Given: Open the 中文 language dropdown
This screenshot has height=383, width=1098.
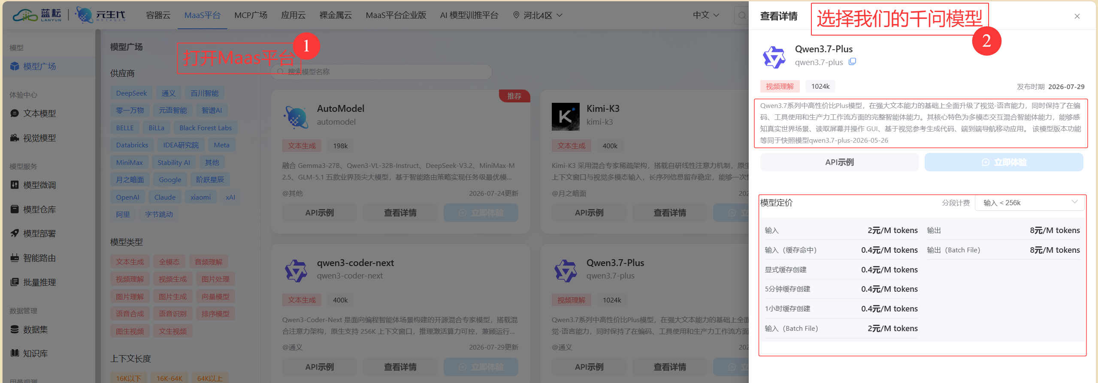Looking at the screenshot, I should point(706,15).
